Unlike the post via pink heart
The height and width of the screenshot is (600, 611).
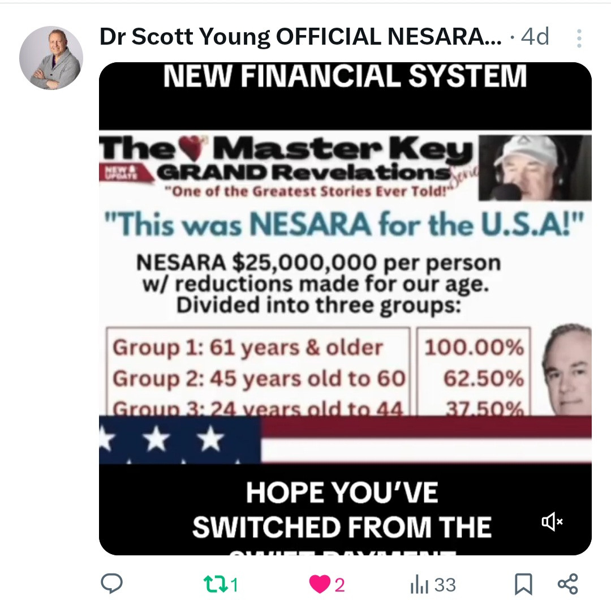click(320, 584)
